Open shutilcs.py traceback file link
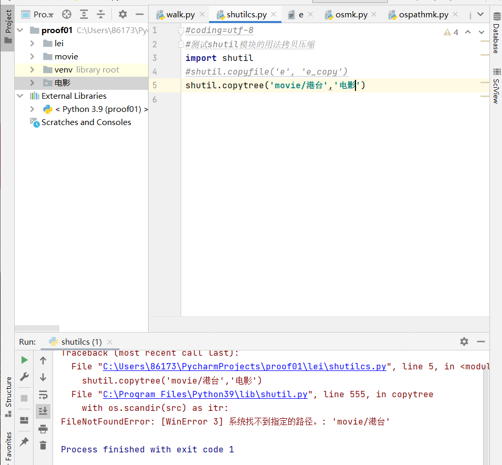Screen dimensions: 502x465 pyautogui.click(x=245, y=367)
